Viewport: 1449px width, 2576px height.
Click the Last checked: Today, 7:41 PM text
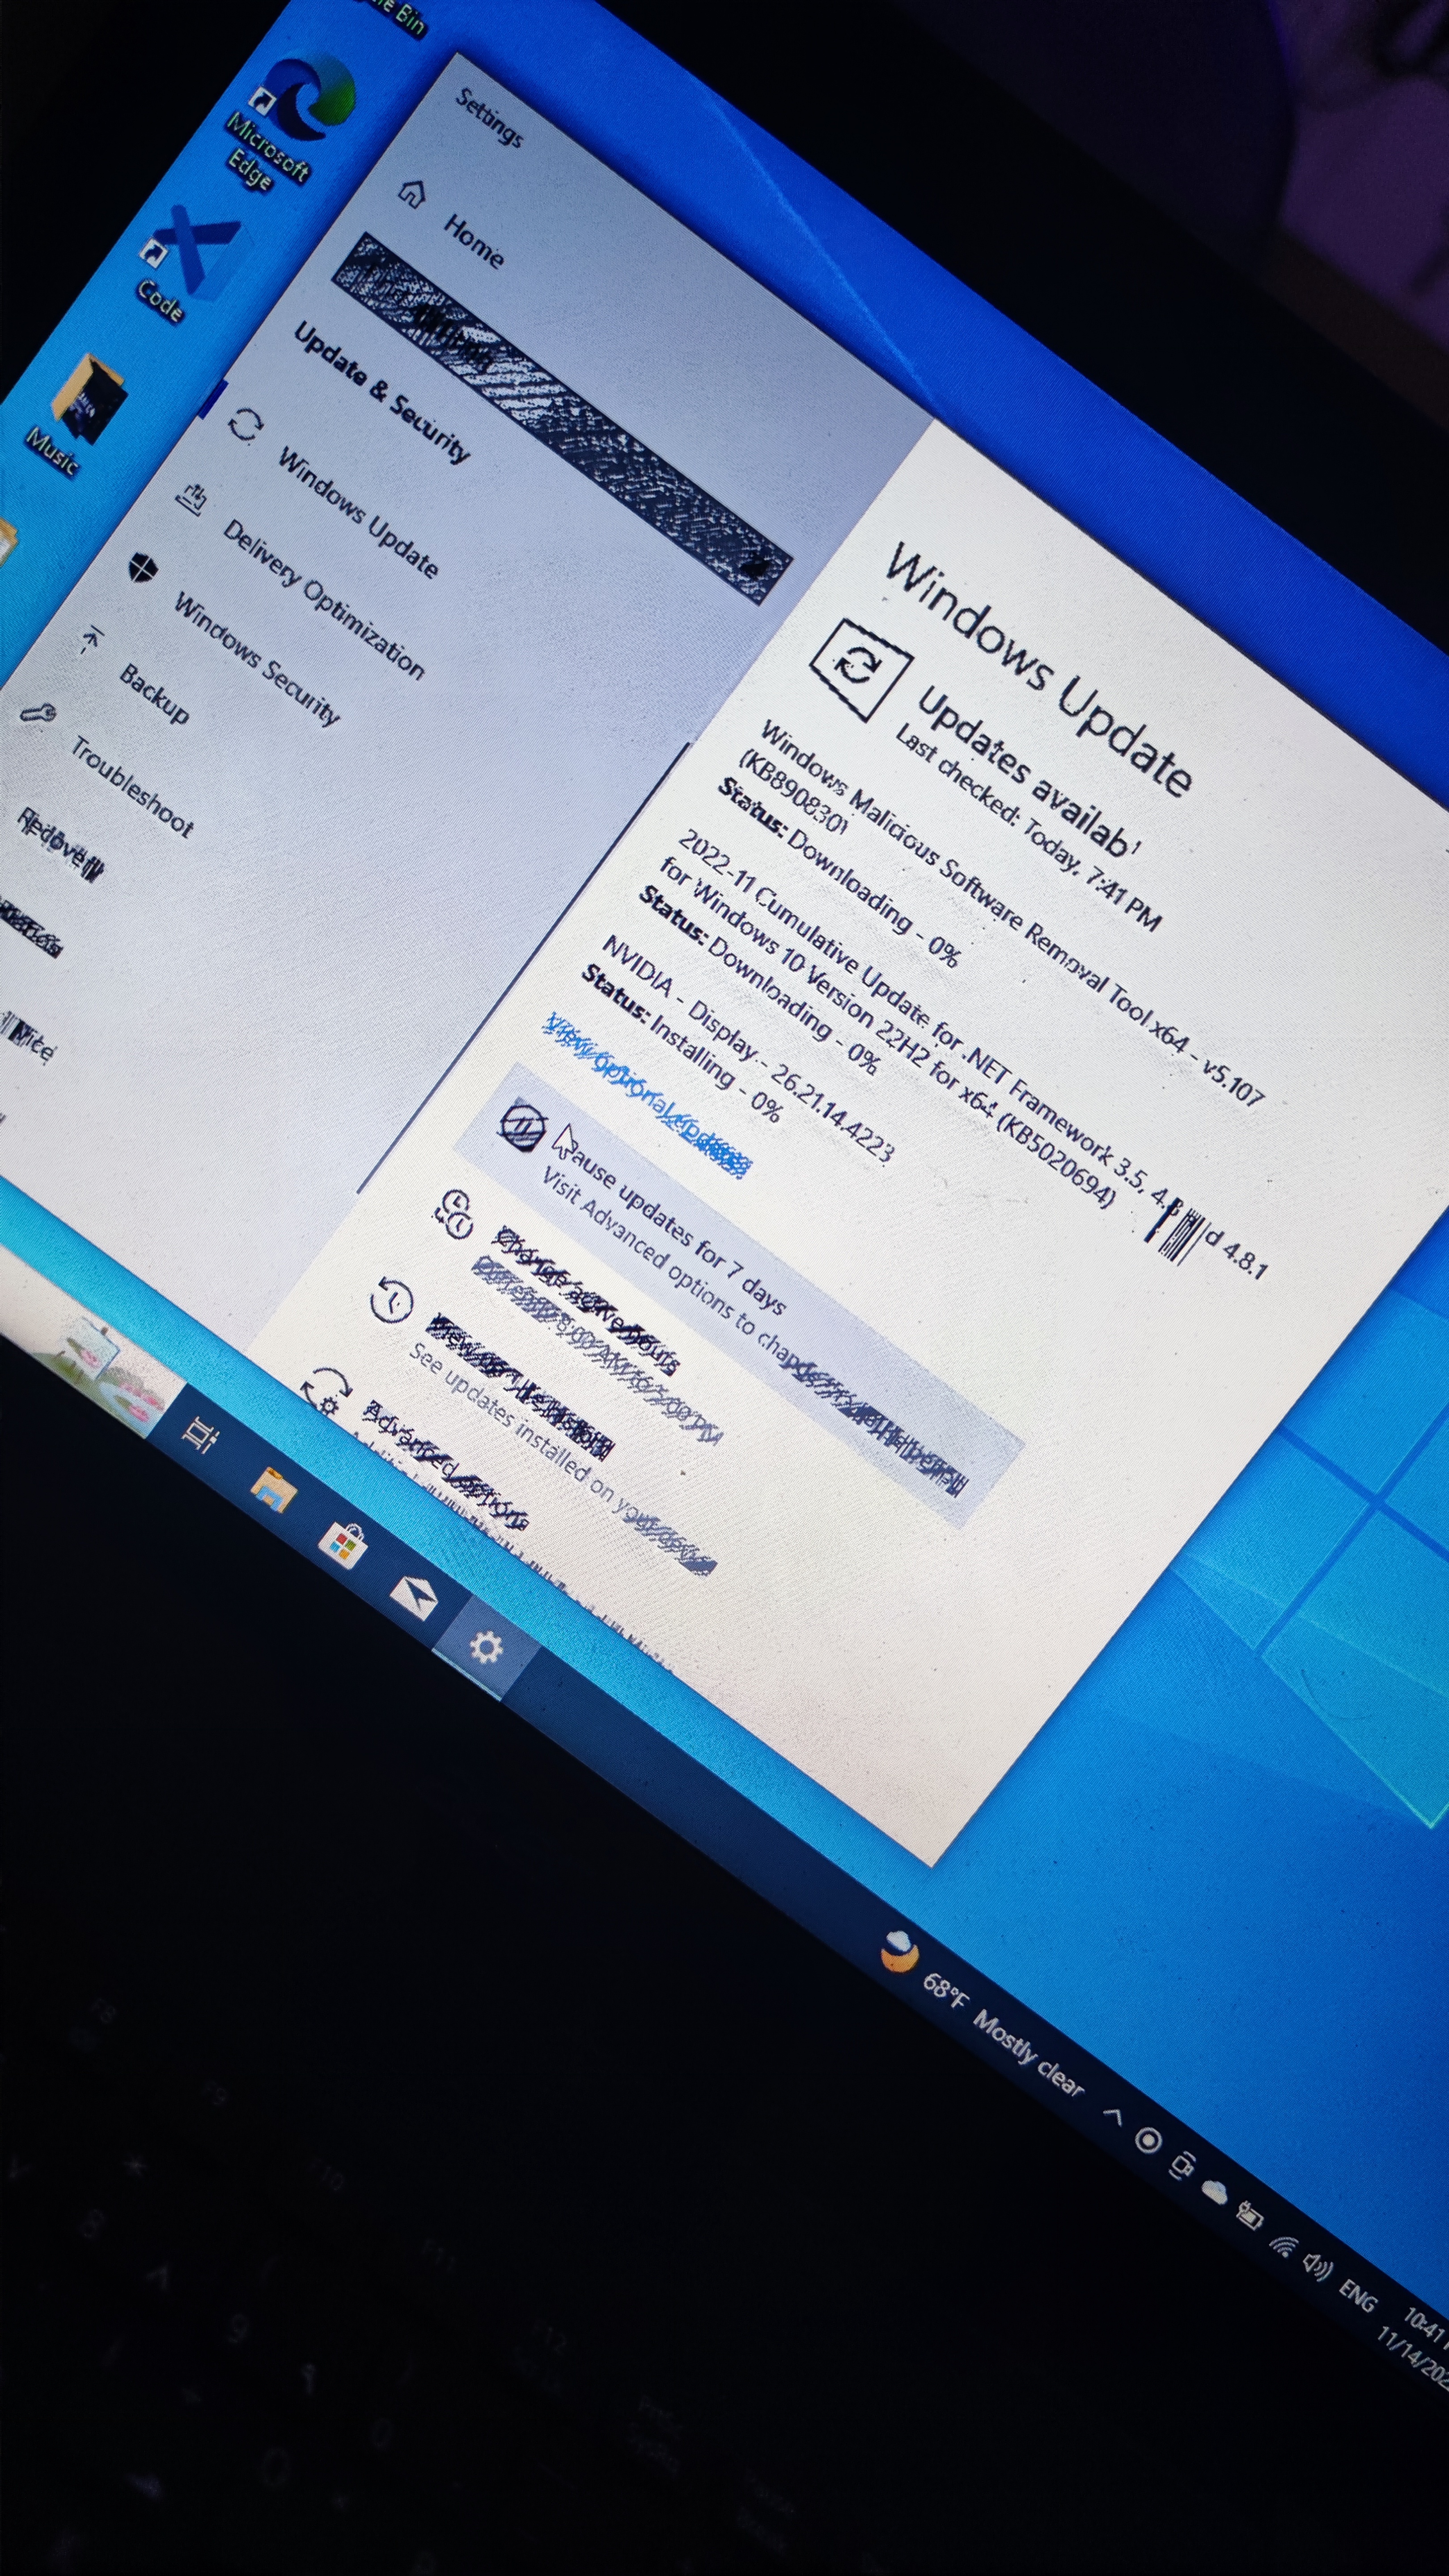point(1028,828)
